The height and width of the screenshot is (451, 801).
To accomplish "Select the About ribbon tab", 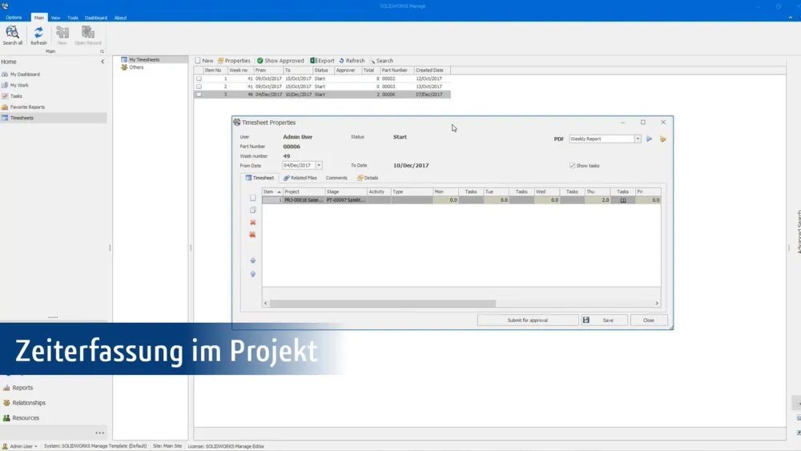I will [x=121, y=18].
